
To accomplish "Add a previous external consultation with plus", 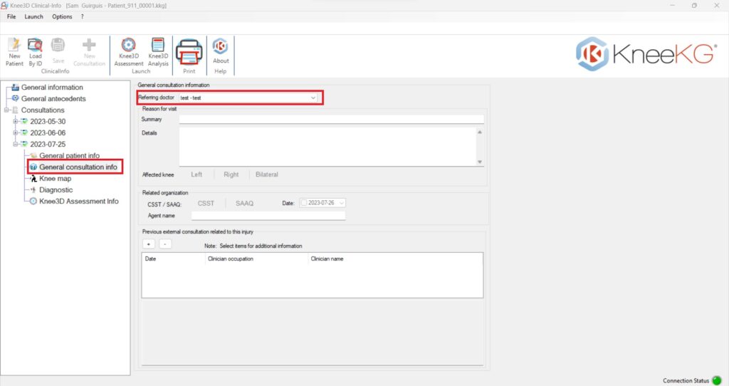I will tap(148, 244).
